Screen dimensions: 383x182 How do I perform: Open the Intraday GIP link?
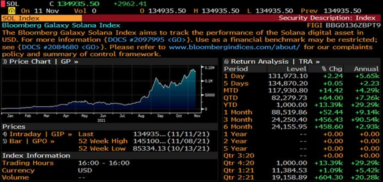(41, 134)
